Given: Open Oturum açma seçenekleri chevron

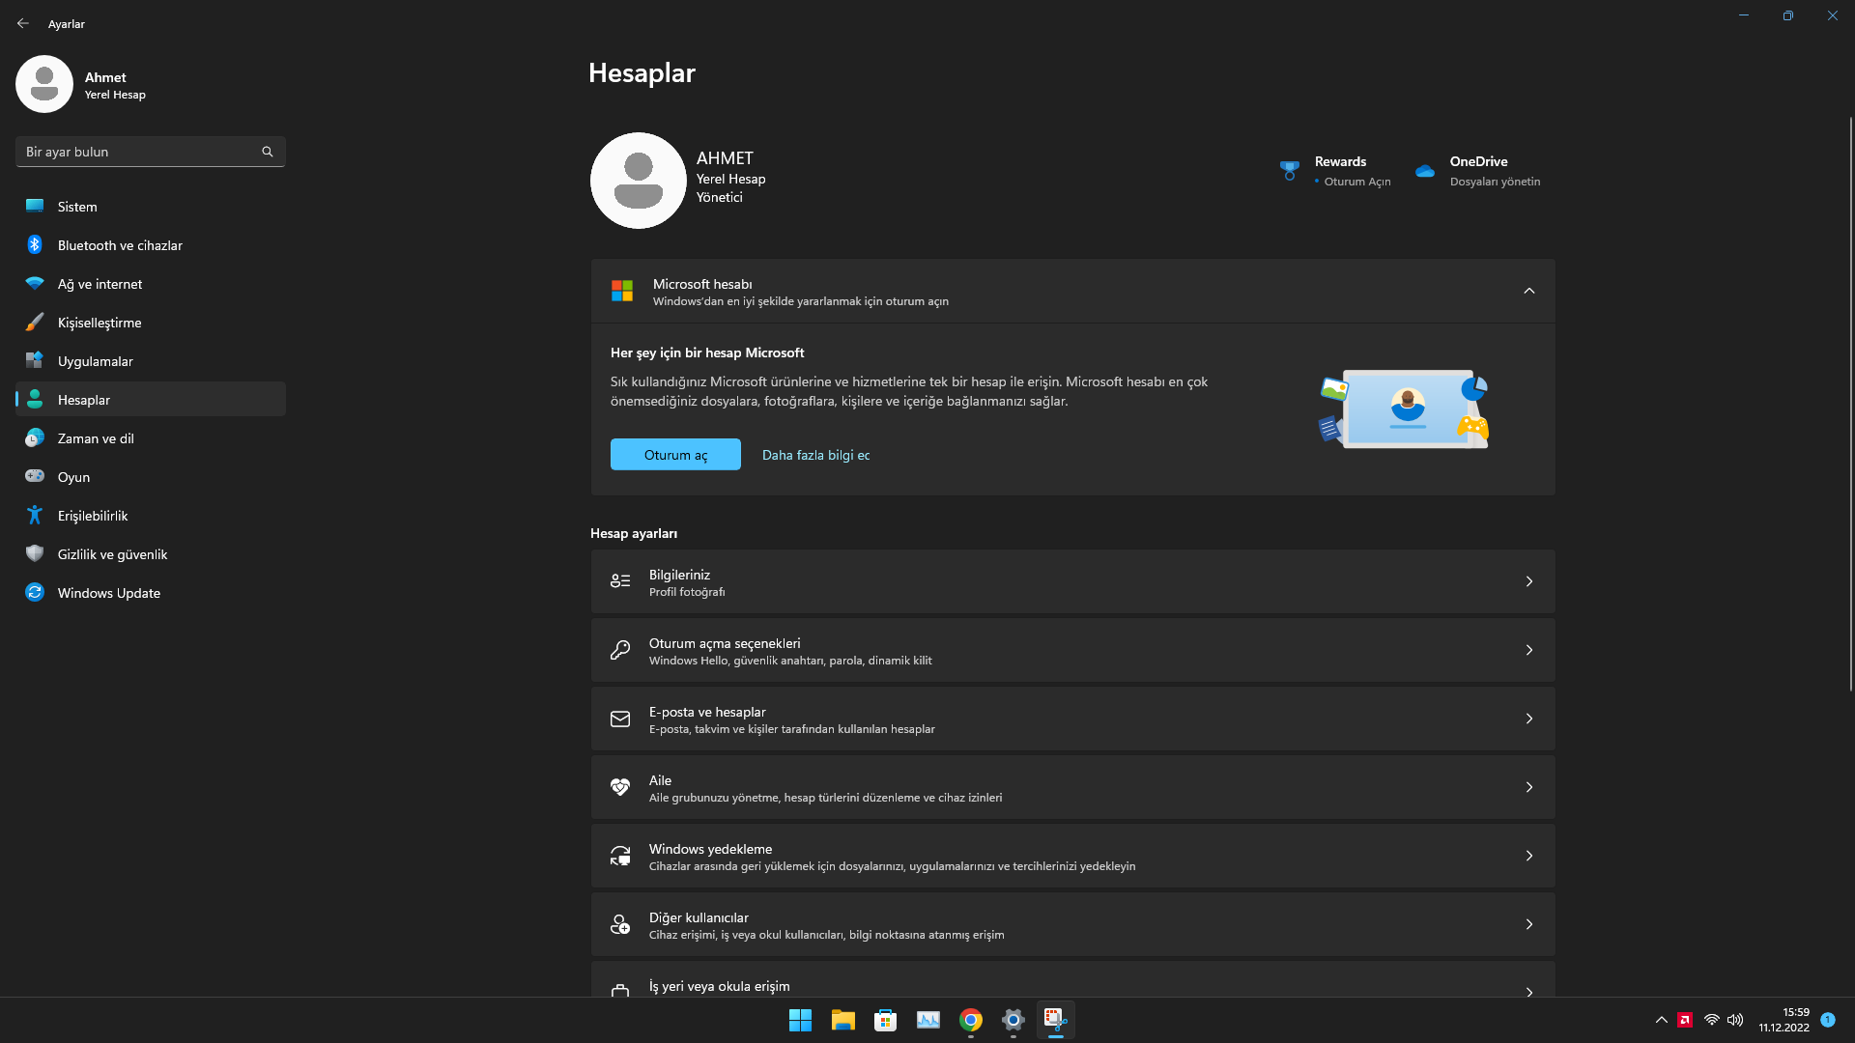Looking at the screenshot, I should (1528, 650).
